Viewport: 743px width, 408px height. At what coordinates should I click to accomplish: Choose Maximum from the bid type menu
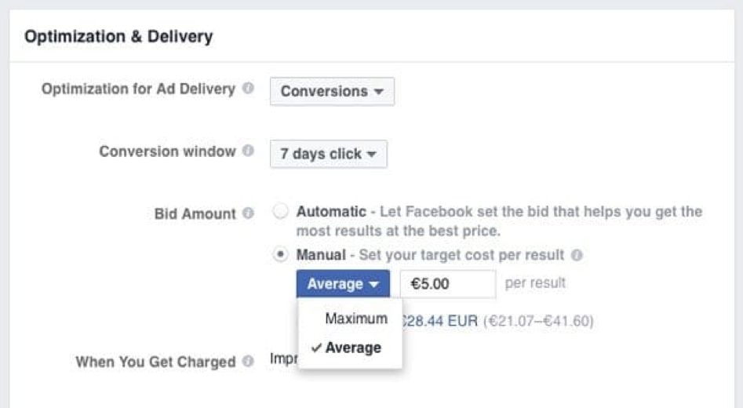pos(356,319)
